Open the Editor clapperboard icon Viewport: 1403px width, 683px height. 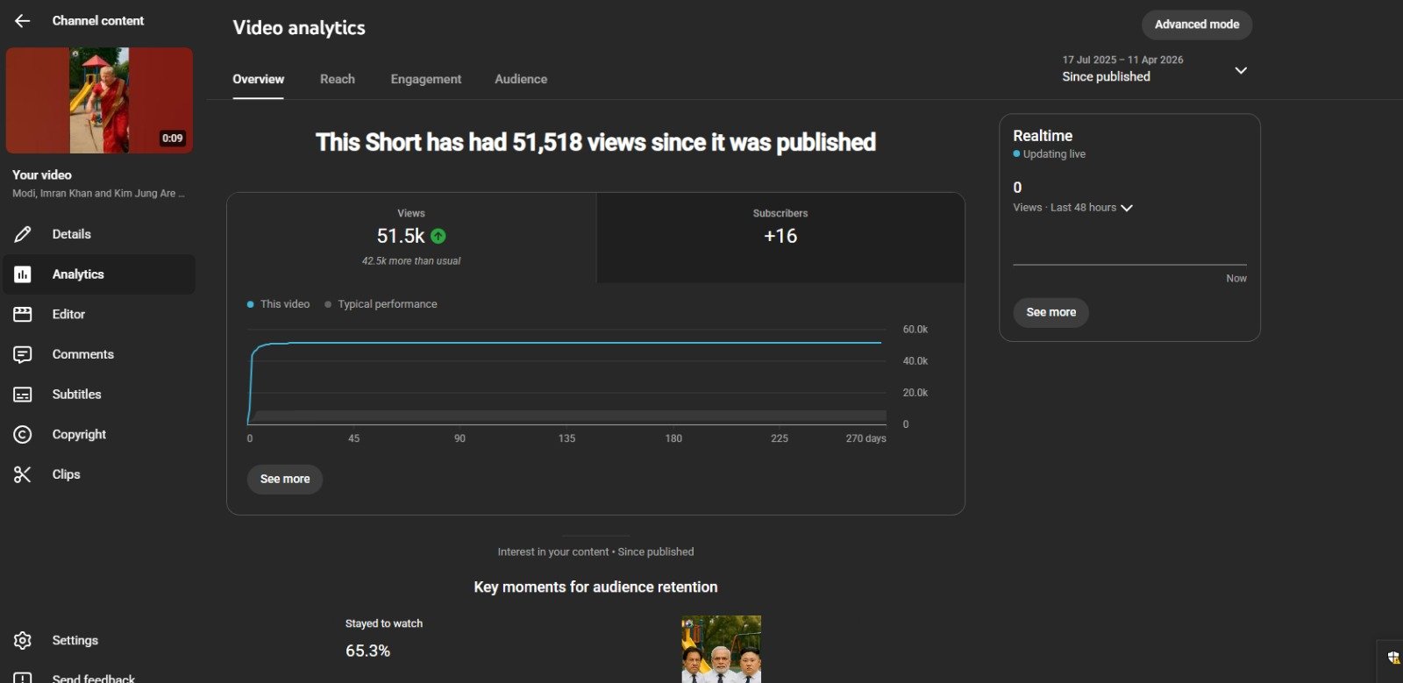click(x=23, y=314)
